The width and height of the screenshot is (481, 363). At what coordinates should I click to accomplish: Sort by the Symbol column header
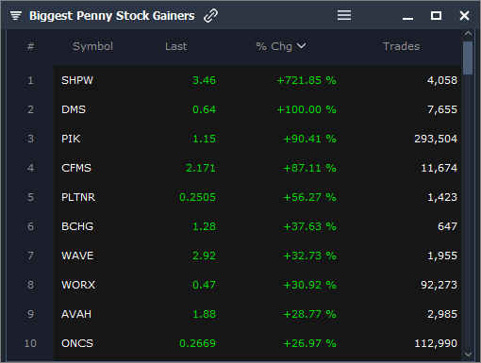(x=92, y=46)
